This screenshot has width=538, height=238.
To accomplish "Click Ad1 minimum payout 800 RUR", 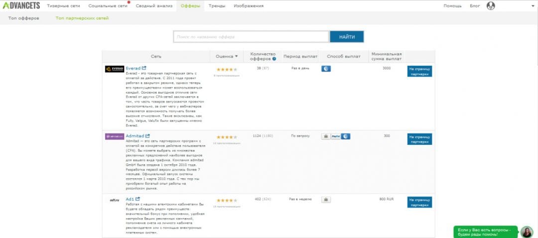I will (387, 199).
